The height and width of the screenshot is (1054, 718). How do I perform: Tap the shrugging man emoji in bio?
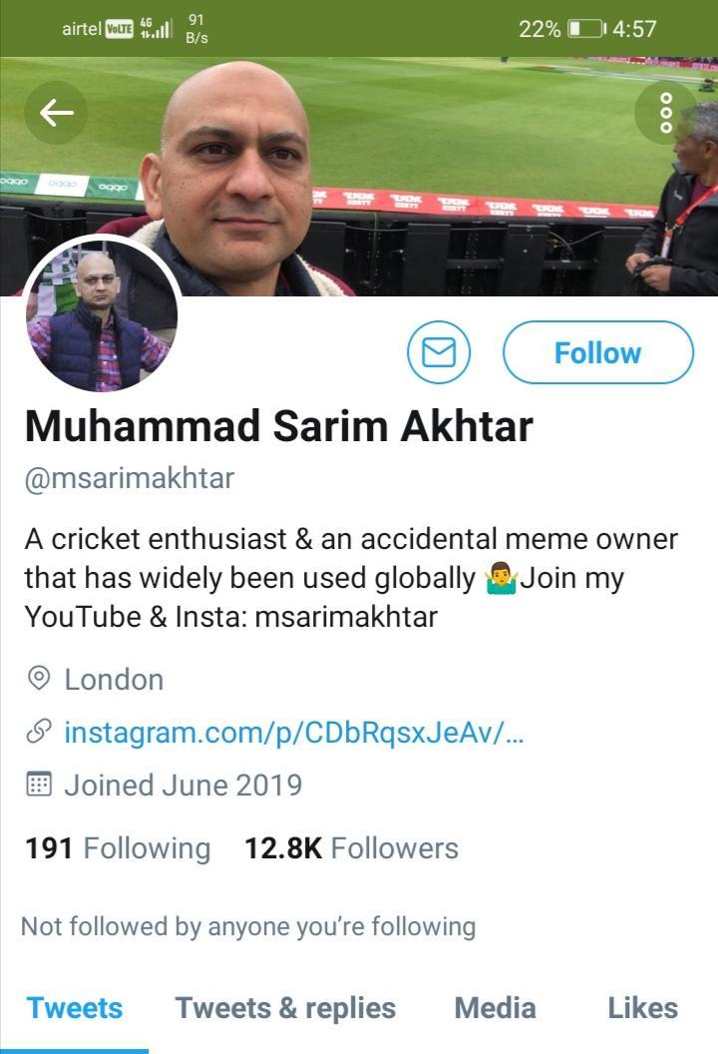[x=501, y=579]
